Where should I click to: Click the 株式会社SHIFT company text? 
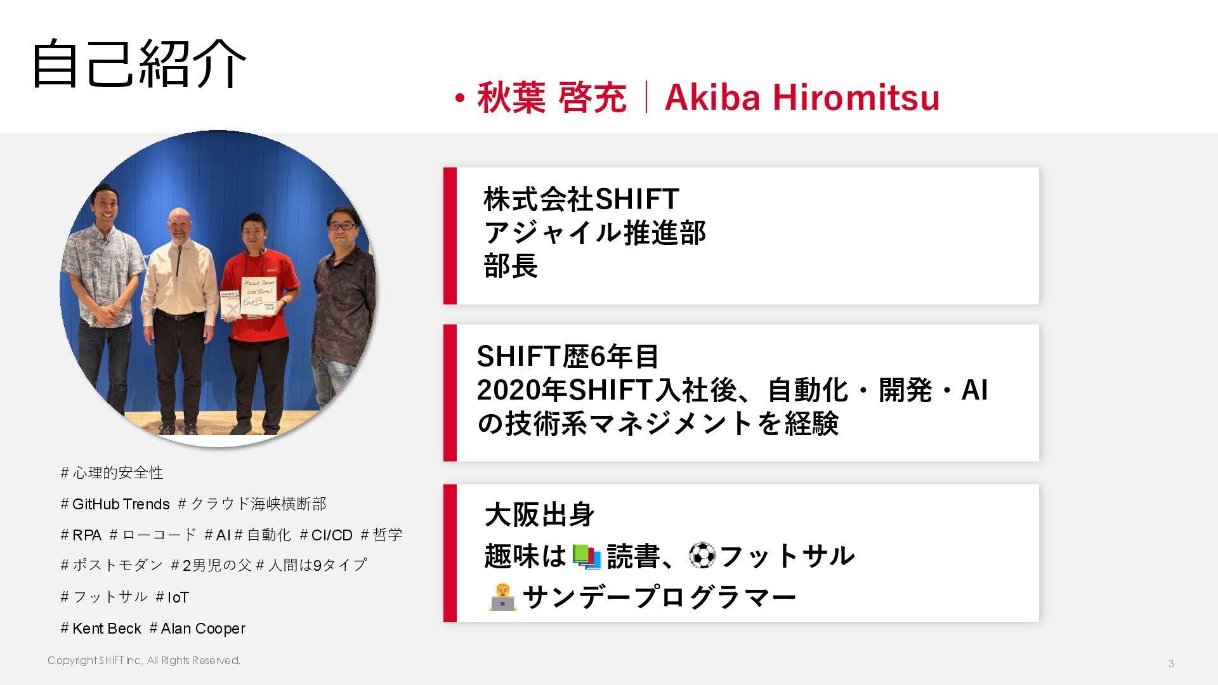point(581,199)
